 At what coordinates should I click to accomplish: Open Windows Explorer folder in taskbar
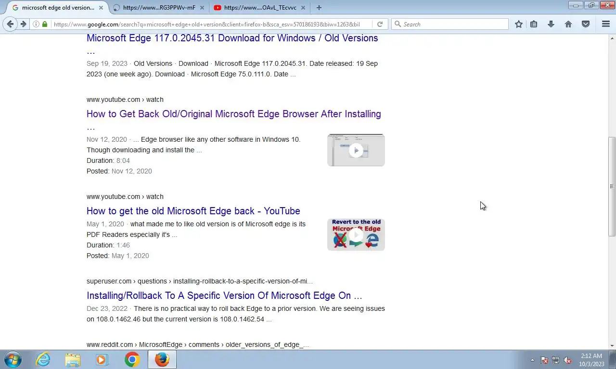[73, 359]
